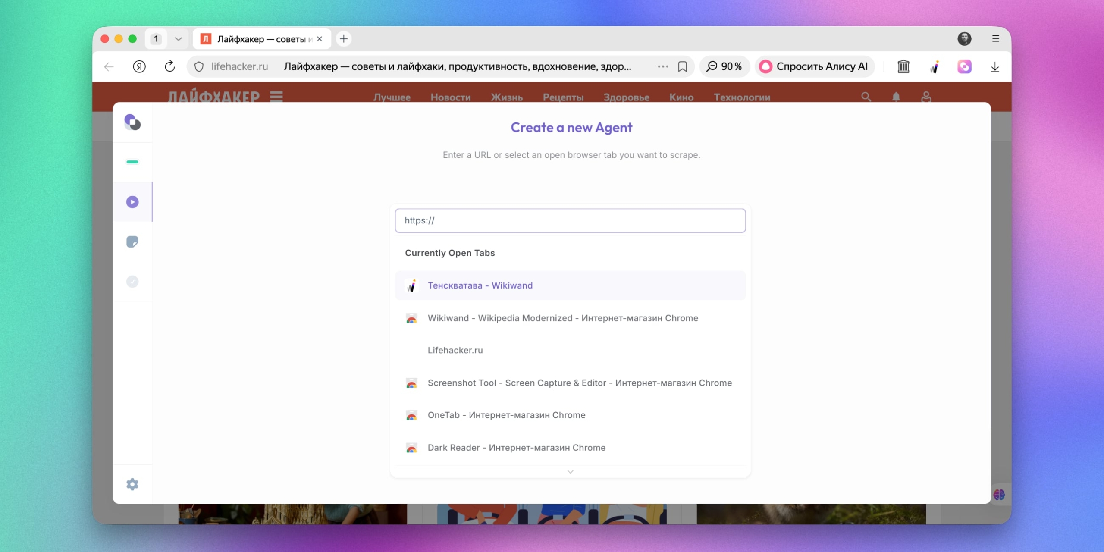Select OneTab - Интернет-магазин Chrome entry
This screenshot has height=552, width=1104.
tap(570, 415)
